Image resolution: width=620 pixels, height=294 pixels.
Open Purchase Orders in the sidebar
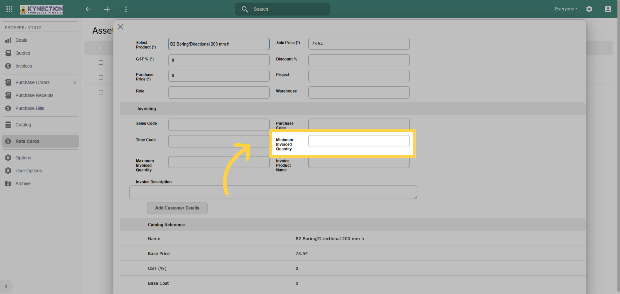(40, 82)
